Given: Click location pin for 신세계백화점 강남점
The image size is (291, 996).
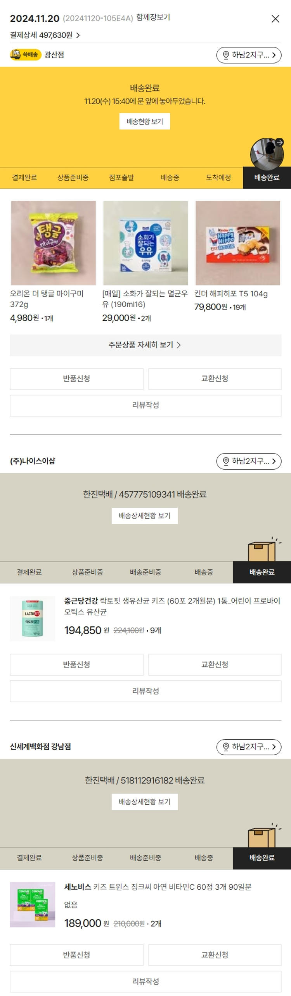Looking at the screenshot, I should (226, 747).
